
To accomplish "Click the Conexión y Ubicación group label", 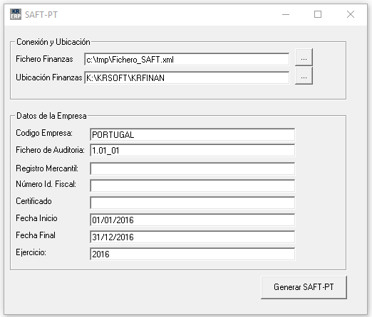I will click(53, 42).
